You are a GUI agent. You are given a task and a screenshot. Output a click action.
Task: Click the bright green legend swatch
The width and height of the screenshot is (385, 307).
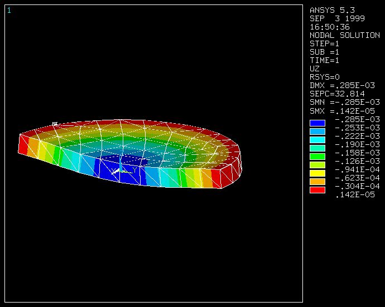point(317,157)
